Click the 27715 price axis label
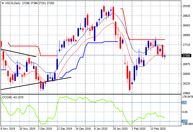Image resolution: width=193 pixels, height=132 pixels. tap(187, 45)
